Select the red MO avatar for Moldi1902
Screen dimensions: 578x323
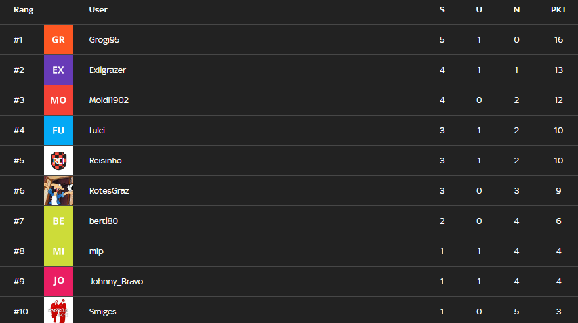(58, 100)
